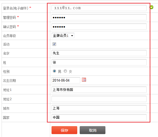Click the empty 地址2 input field
The width and height of the screenshot is (158, 137).
(x=99, y=99)
